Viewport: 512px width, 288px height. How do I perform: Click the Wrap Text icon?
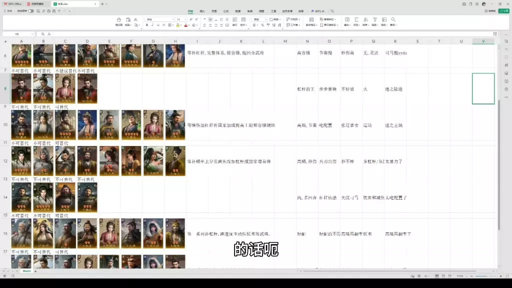[235, 20]
